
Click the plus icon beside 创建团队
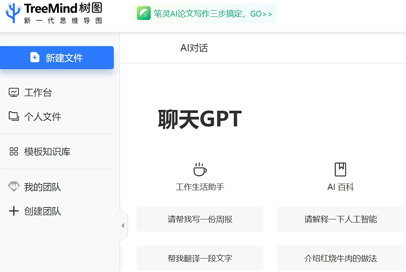[14, 211]
